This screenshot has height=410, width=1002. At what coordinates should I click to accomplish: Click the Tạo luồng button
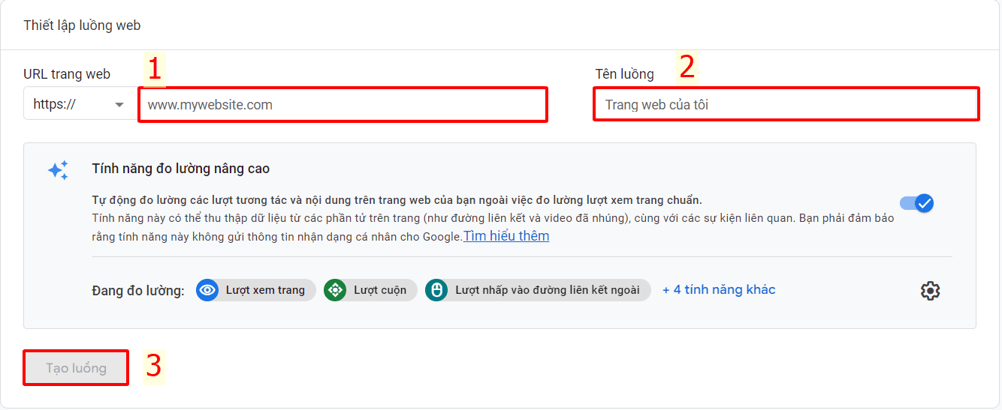click(76, 368)
